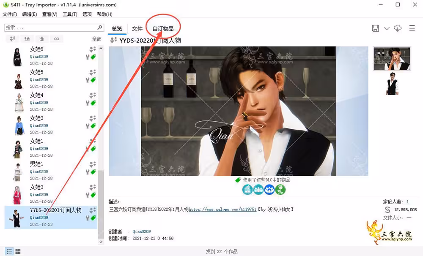The width and height of the screenshot is (423, 256).
Task: Click the Qian0209 creator link
Action: tap(142, 231)
